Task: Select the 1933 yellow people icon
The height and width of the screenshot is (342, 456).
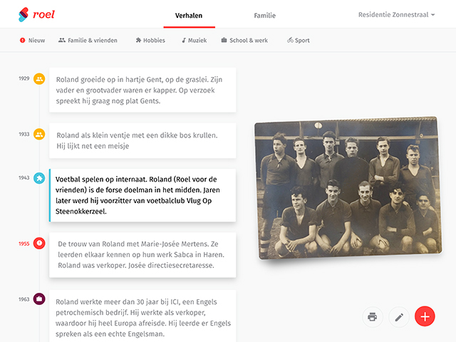Action: tap(39, 135)
